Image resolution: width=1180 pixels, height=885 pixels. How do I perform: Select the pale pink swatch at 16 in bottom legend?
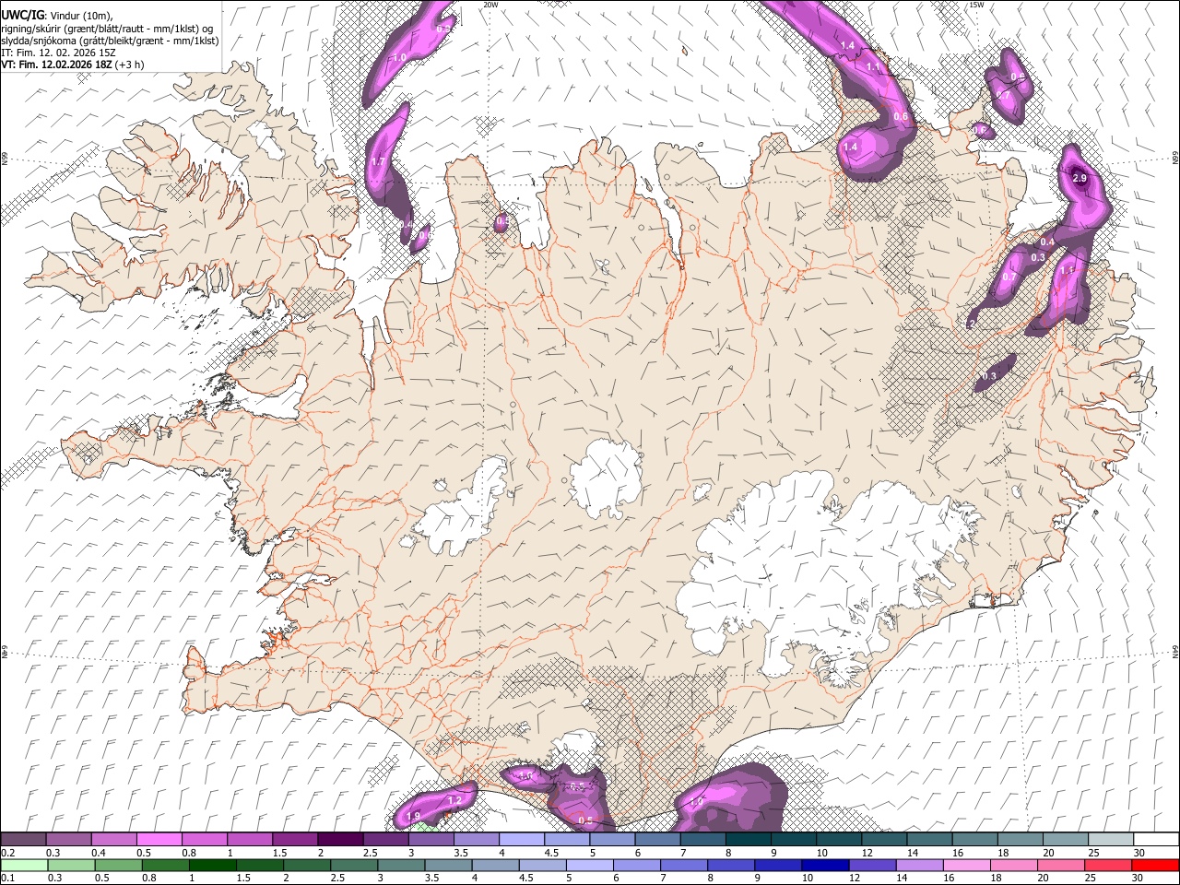coord(967,866)
